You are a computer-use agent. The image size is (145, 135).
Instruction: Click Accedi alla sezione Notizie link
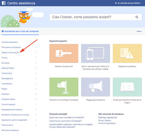129,3
